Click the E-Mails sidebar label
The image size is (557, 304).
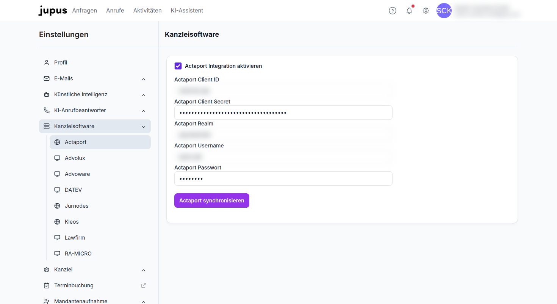64,78
